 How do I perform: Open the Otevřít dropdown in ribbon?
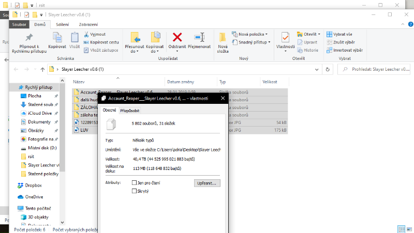pos(308,34)
